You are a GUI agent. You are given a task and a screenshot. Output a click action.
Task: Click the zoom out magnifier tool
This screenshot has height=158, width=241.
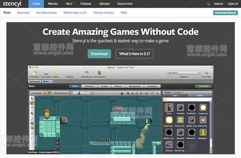[x=32, y=137]
